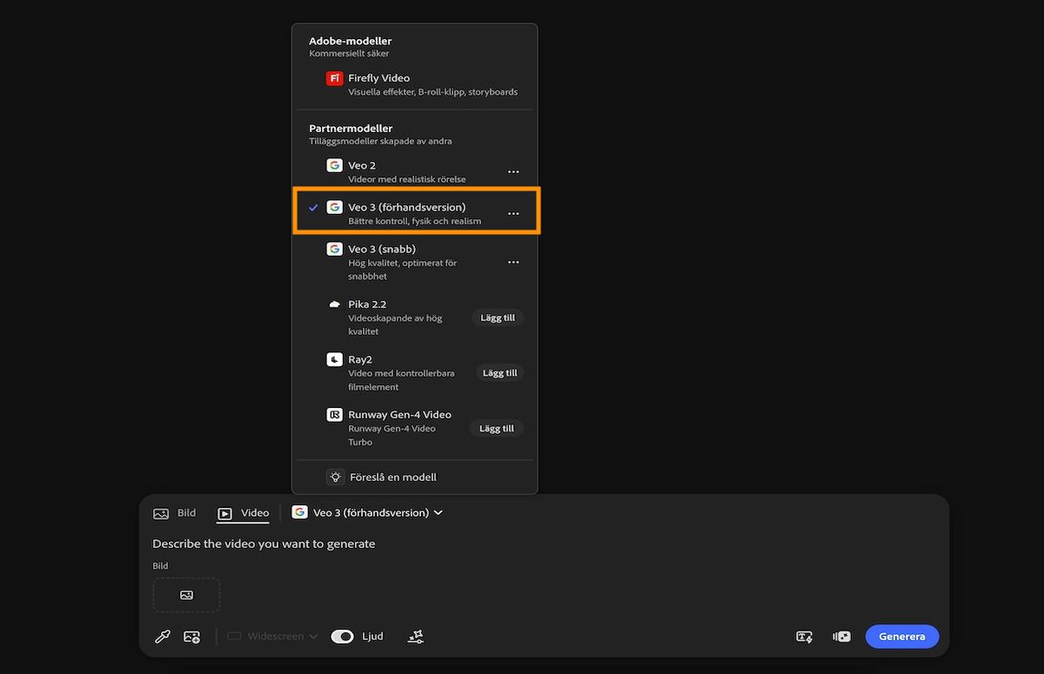
Task: Click the lightbulb icon by Föreslå en modell
Action: tap(335, 477)
